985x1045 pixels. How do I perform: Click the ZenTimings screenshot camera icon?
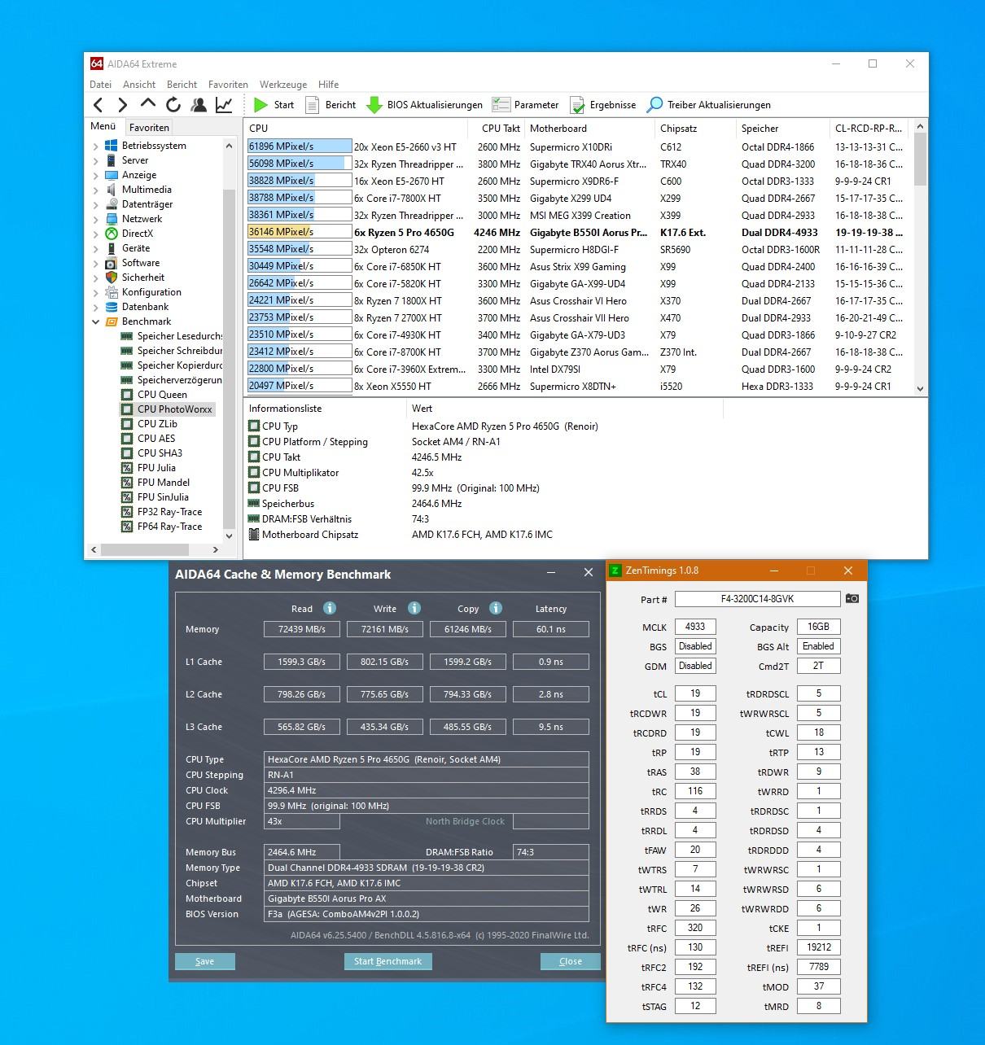click(x=852, y=598)
